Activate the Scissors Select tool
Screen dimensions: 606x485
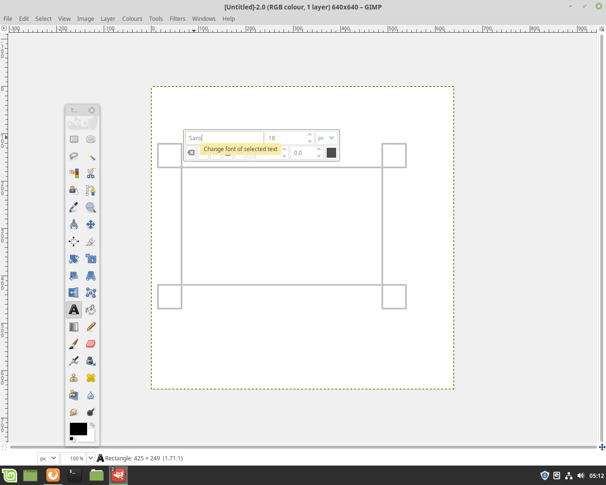tap(91, 173)
